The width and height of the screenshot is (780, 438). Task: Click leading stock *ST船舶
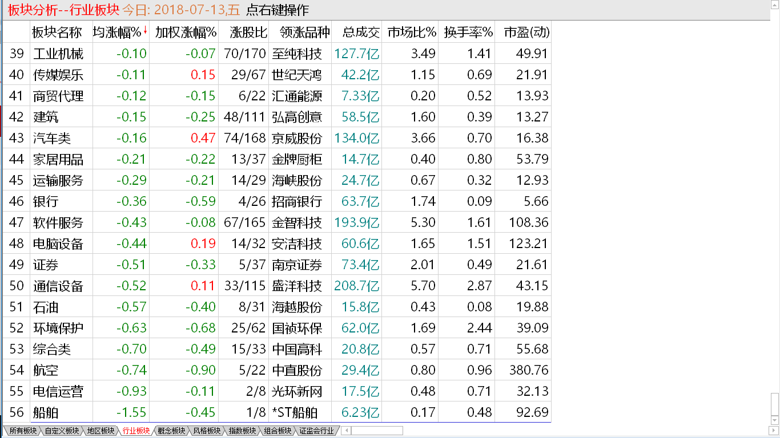coord(295,412)
